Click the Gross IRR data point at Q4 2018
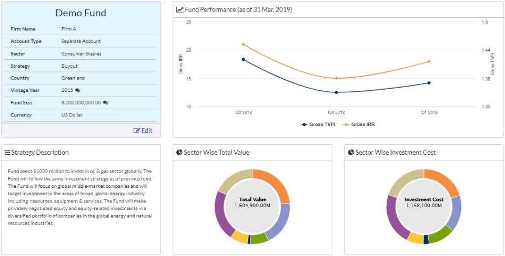505x256 pixels. 336,78
